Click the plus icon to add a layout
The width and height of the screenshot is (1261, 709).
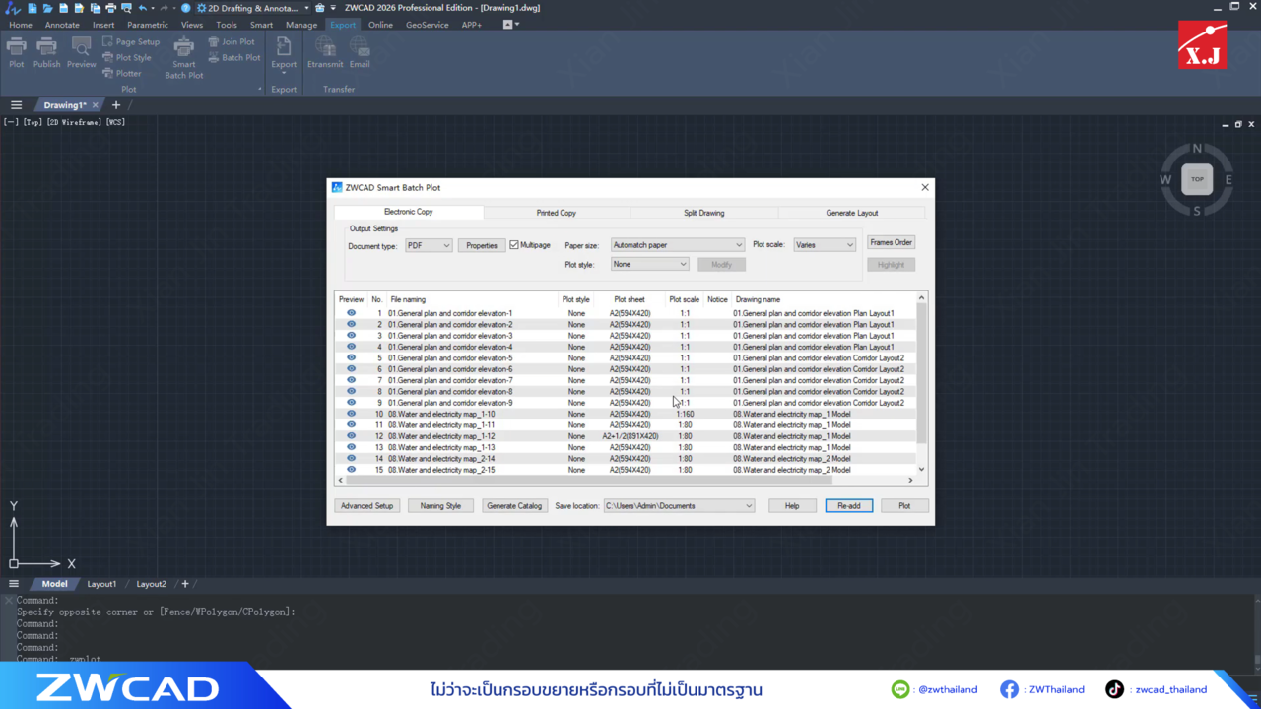point(184,584)
